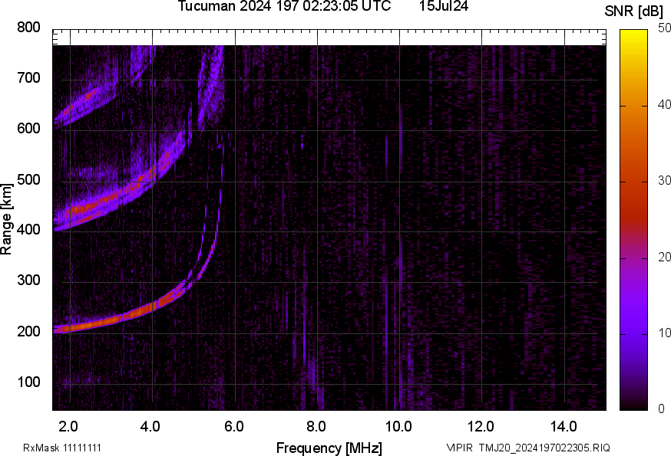Click range tick label 400

coord(28,229)
